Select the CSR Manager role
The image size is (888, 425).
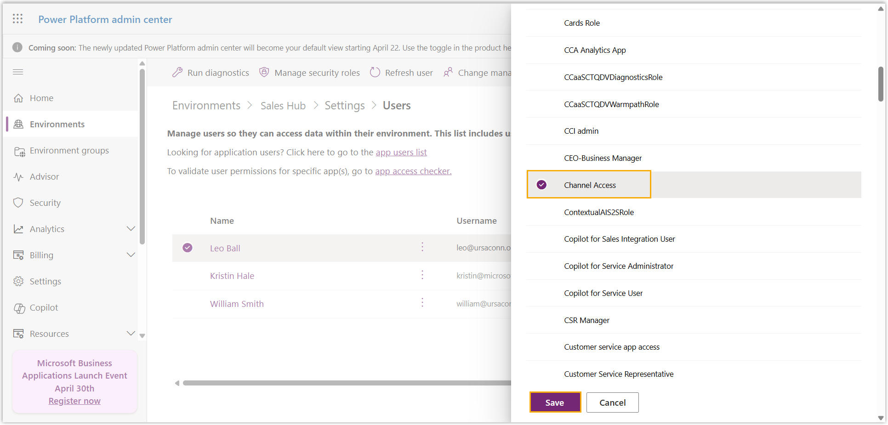[x=586, y=320]
